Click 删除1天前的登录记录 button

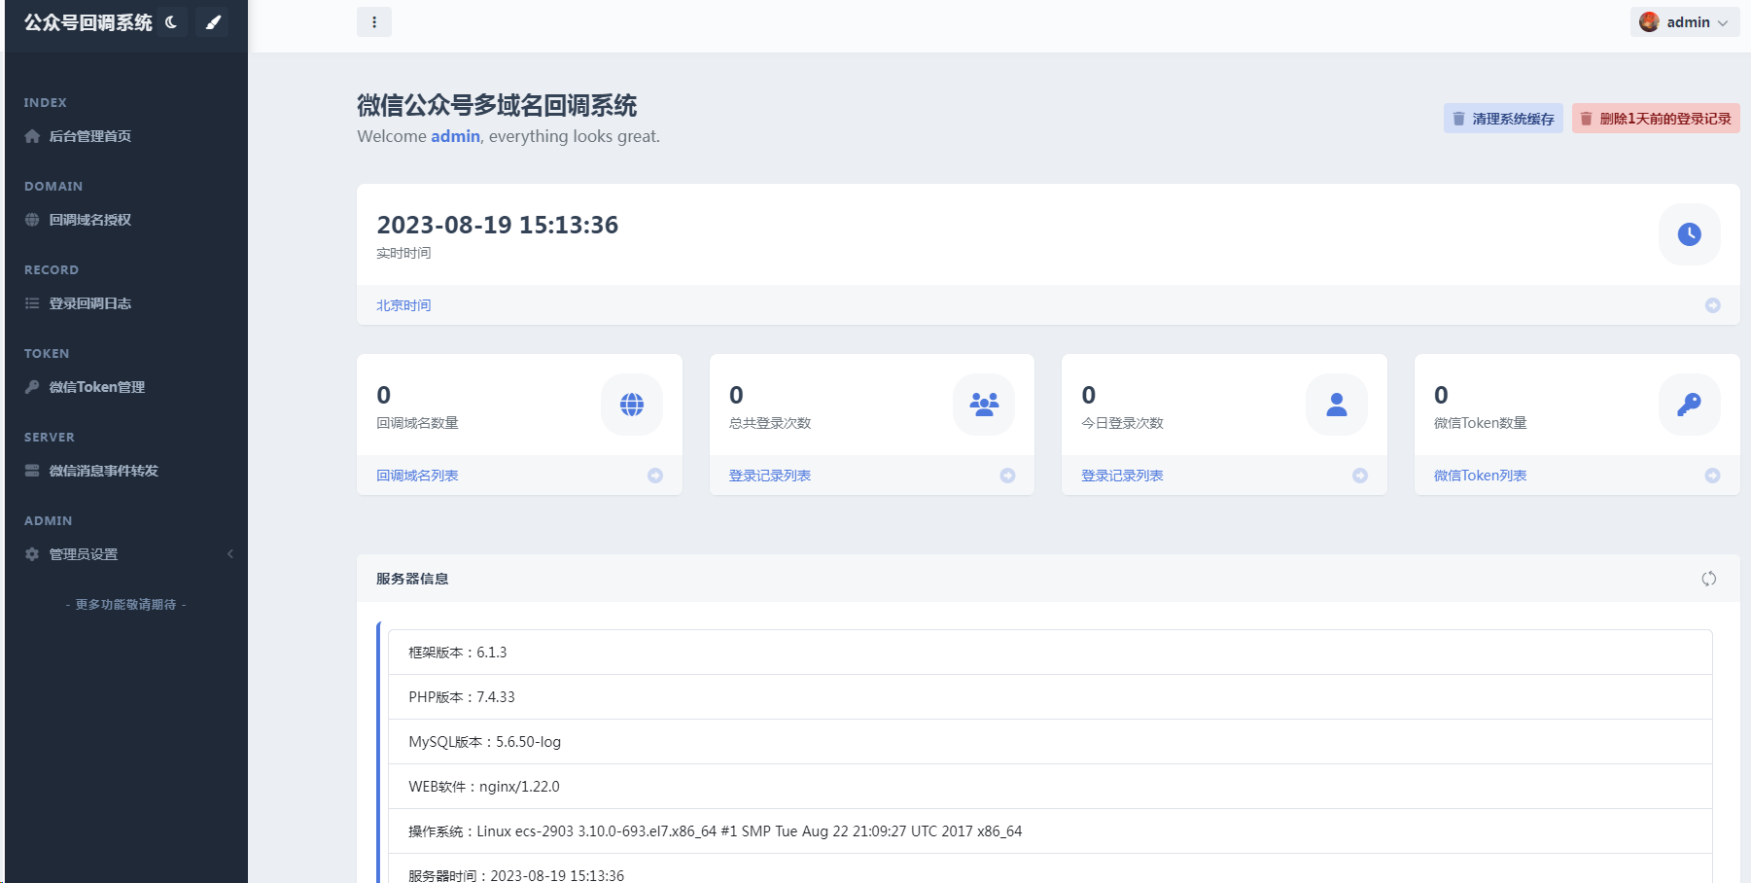[1656, 119]
